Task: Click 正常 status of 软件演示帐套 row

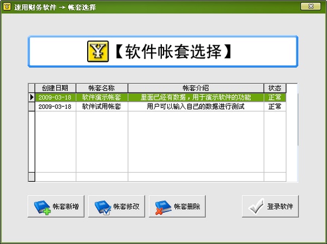Action: [275, 97]
